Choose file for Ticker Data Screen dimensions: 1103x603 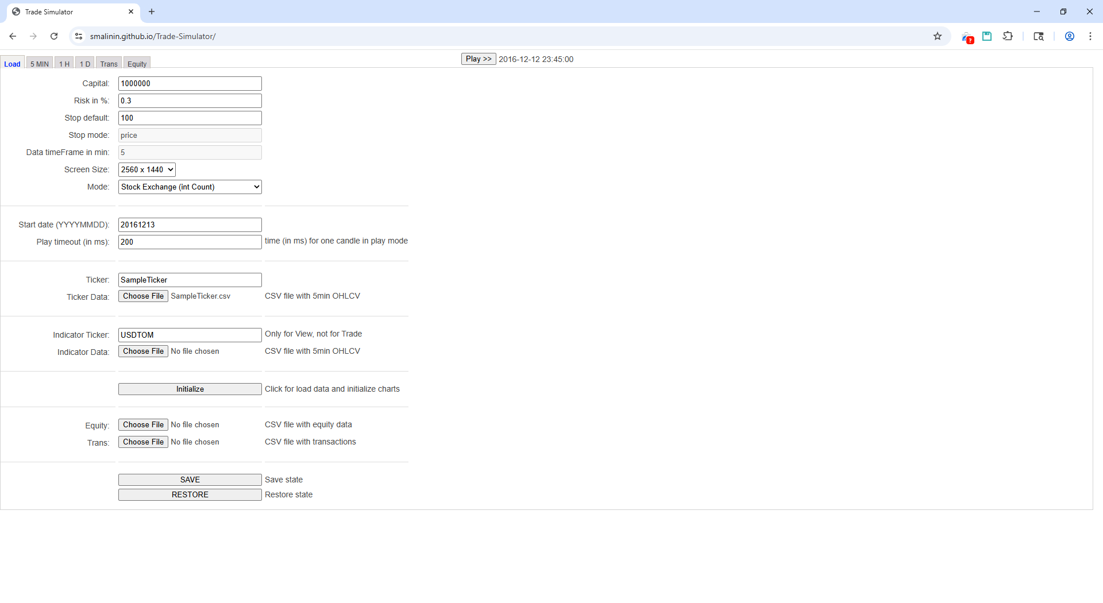click(x=143, y=296)
